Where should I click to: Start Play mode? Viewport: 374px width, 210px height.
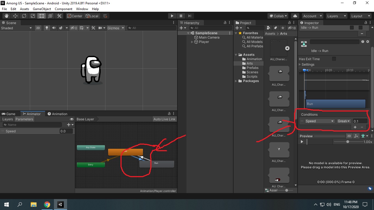click(172, 16)
